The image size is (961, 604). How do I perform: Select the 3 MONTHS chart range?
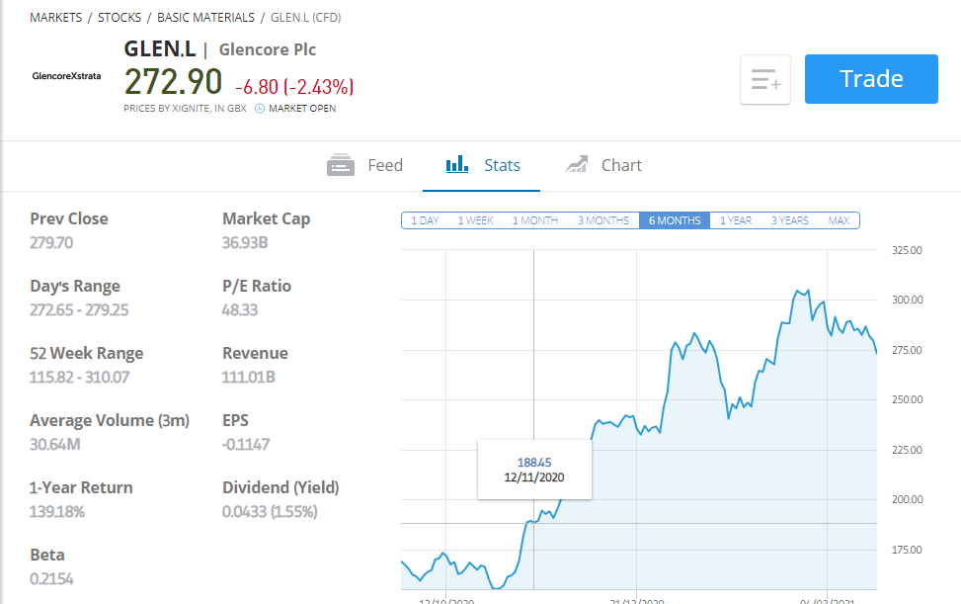603,220
